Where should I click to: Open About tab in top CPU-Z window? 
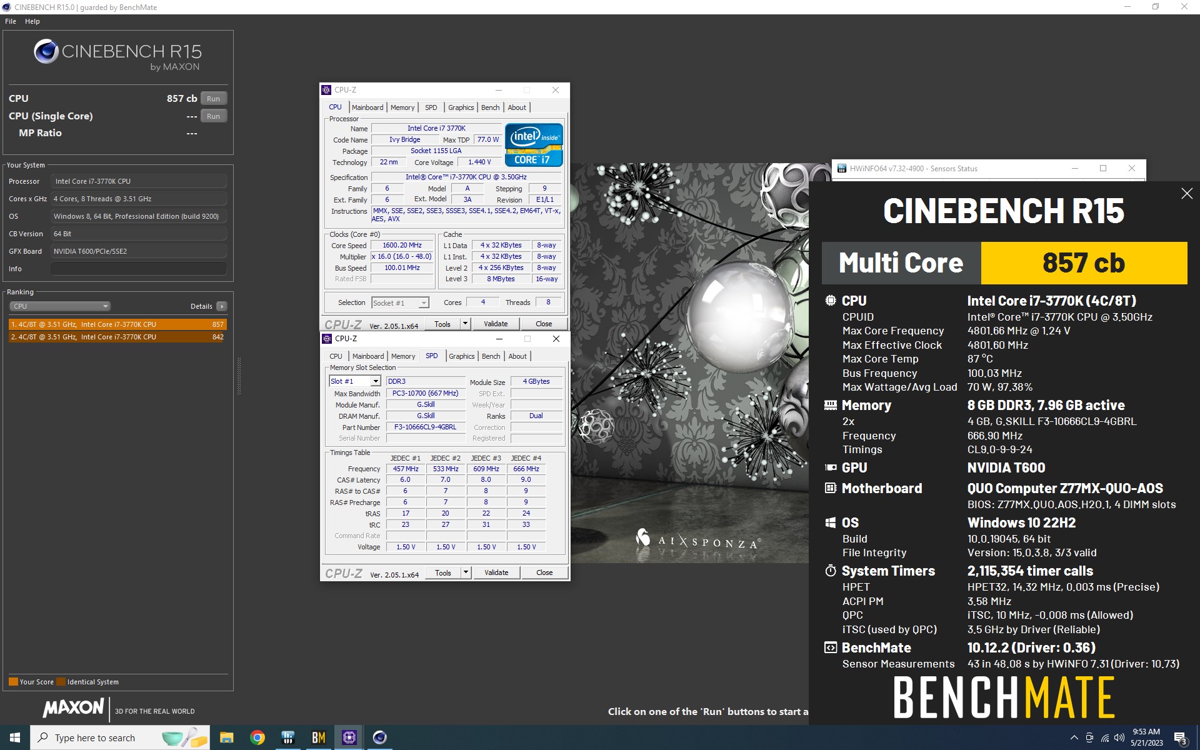click(x=517, y=107)
